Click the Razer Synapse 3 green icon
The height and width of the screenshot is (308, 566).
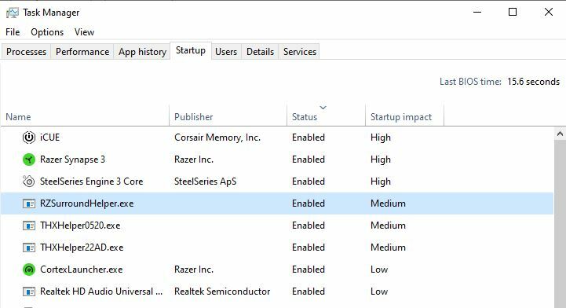coord(29,159)
